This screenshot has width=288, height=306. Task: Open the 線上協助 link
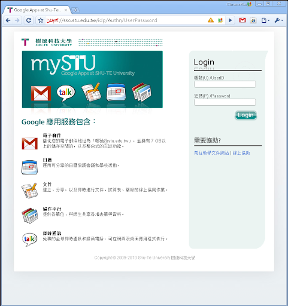241,153
